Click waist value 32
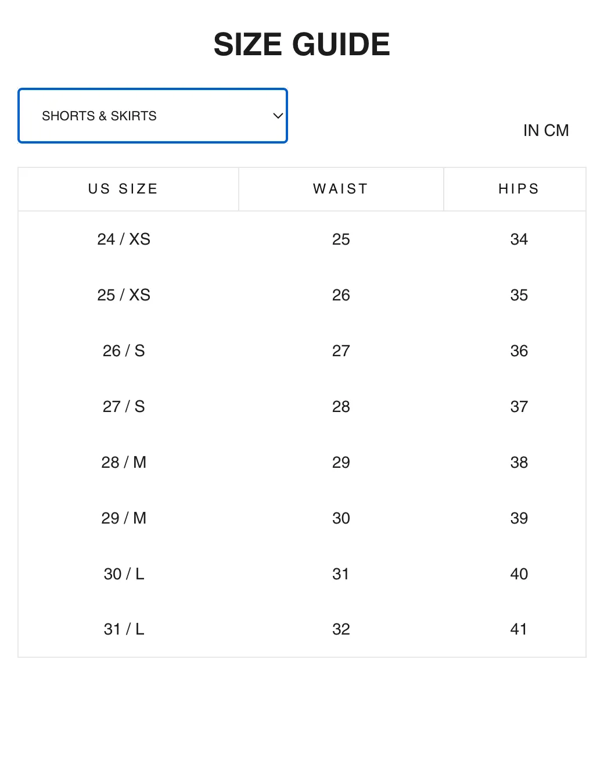This screenshot has height=781, width=611. coord(341,629)
